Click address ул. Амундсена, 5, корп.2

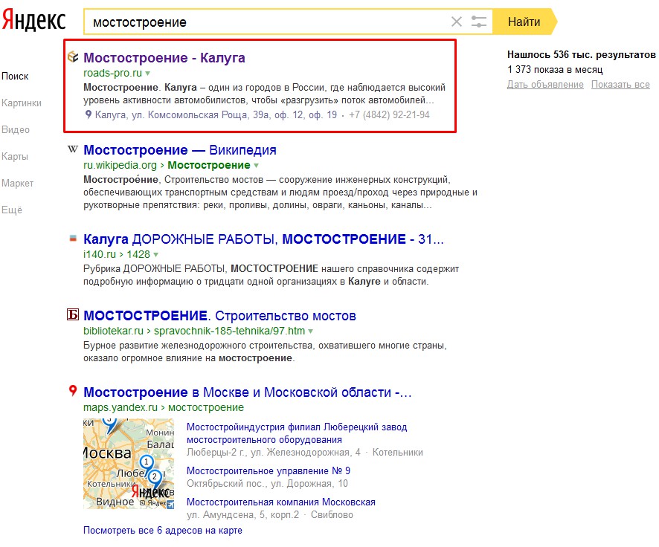[x=243, y=515]
